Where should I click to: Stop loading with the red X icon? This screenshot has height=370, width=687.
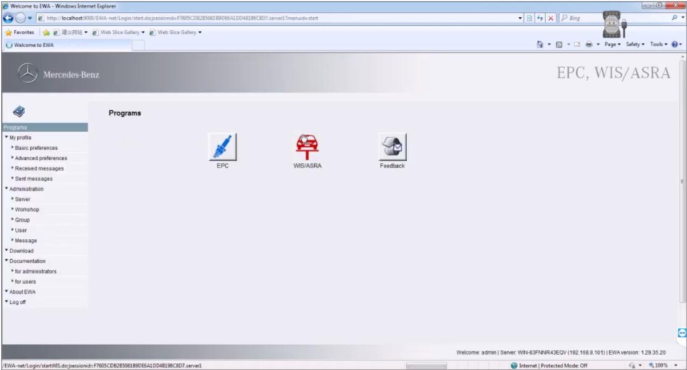click(551, 18)
